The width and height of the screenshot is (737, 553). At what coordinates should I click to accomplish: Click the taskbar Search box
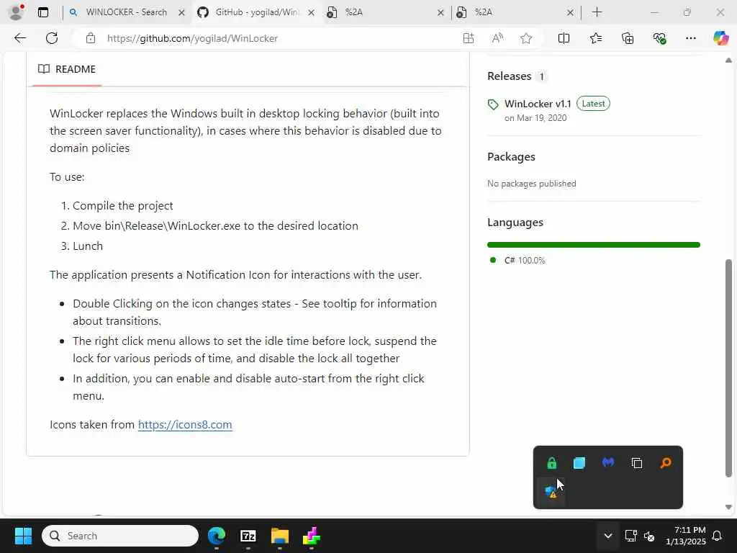(x=120, y=536)
